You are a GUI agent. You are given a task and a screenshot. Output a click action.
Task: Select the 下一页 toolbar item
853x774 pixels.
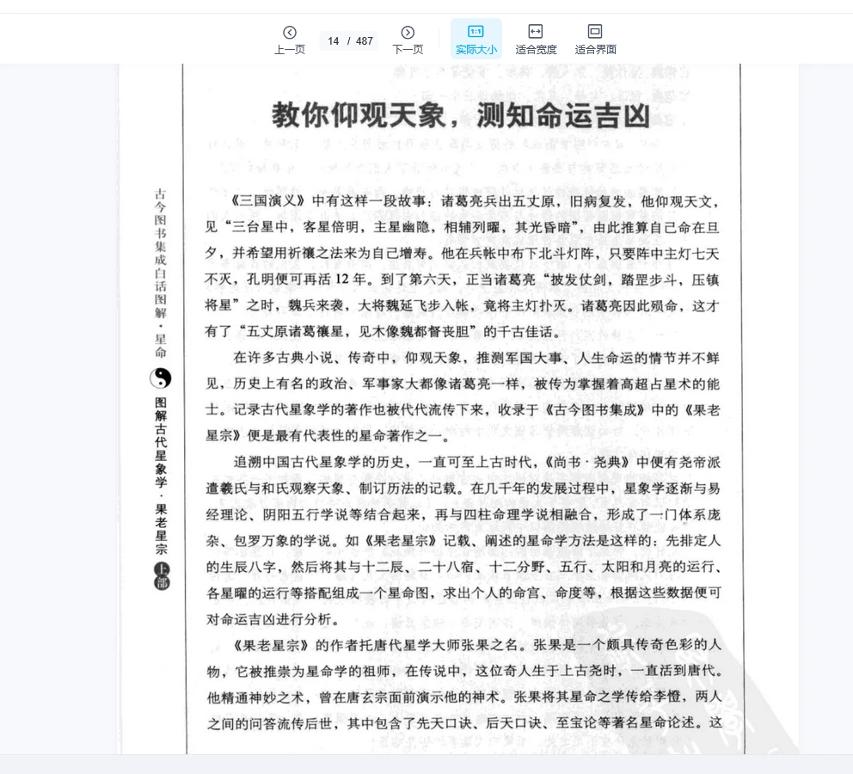[x=406, y=40]
